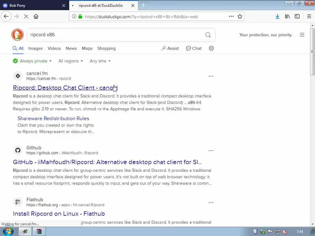Close the ripcord x86 DuckDuckGo tab
Screen dimensions: 315x236
[133, 6]
